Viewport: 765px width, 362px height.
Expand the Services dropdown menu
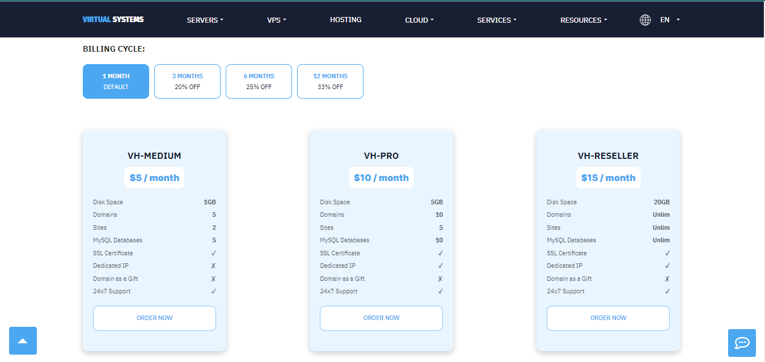[x=497, y=20]
